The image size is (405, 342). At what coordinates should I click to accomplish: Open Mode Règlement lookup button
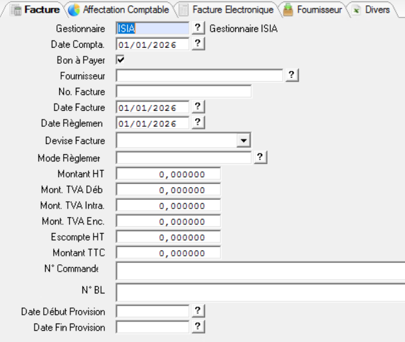click(x=259, y=157)
